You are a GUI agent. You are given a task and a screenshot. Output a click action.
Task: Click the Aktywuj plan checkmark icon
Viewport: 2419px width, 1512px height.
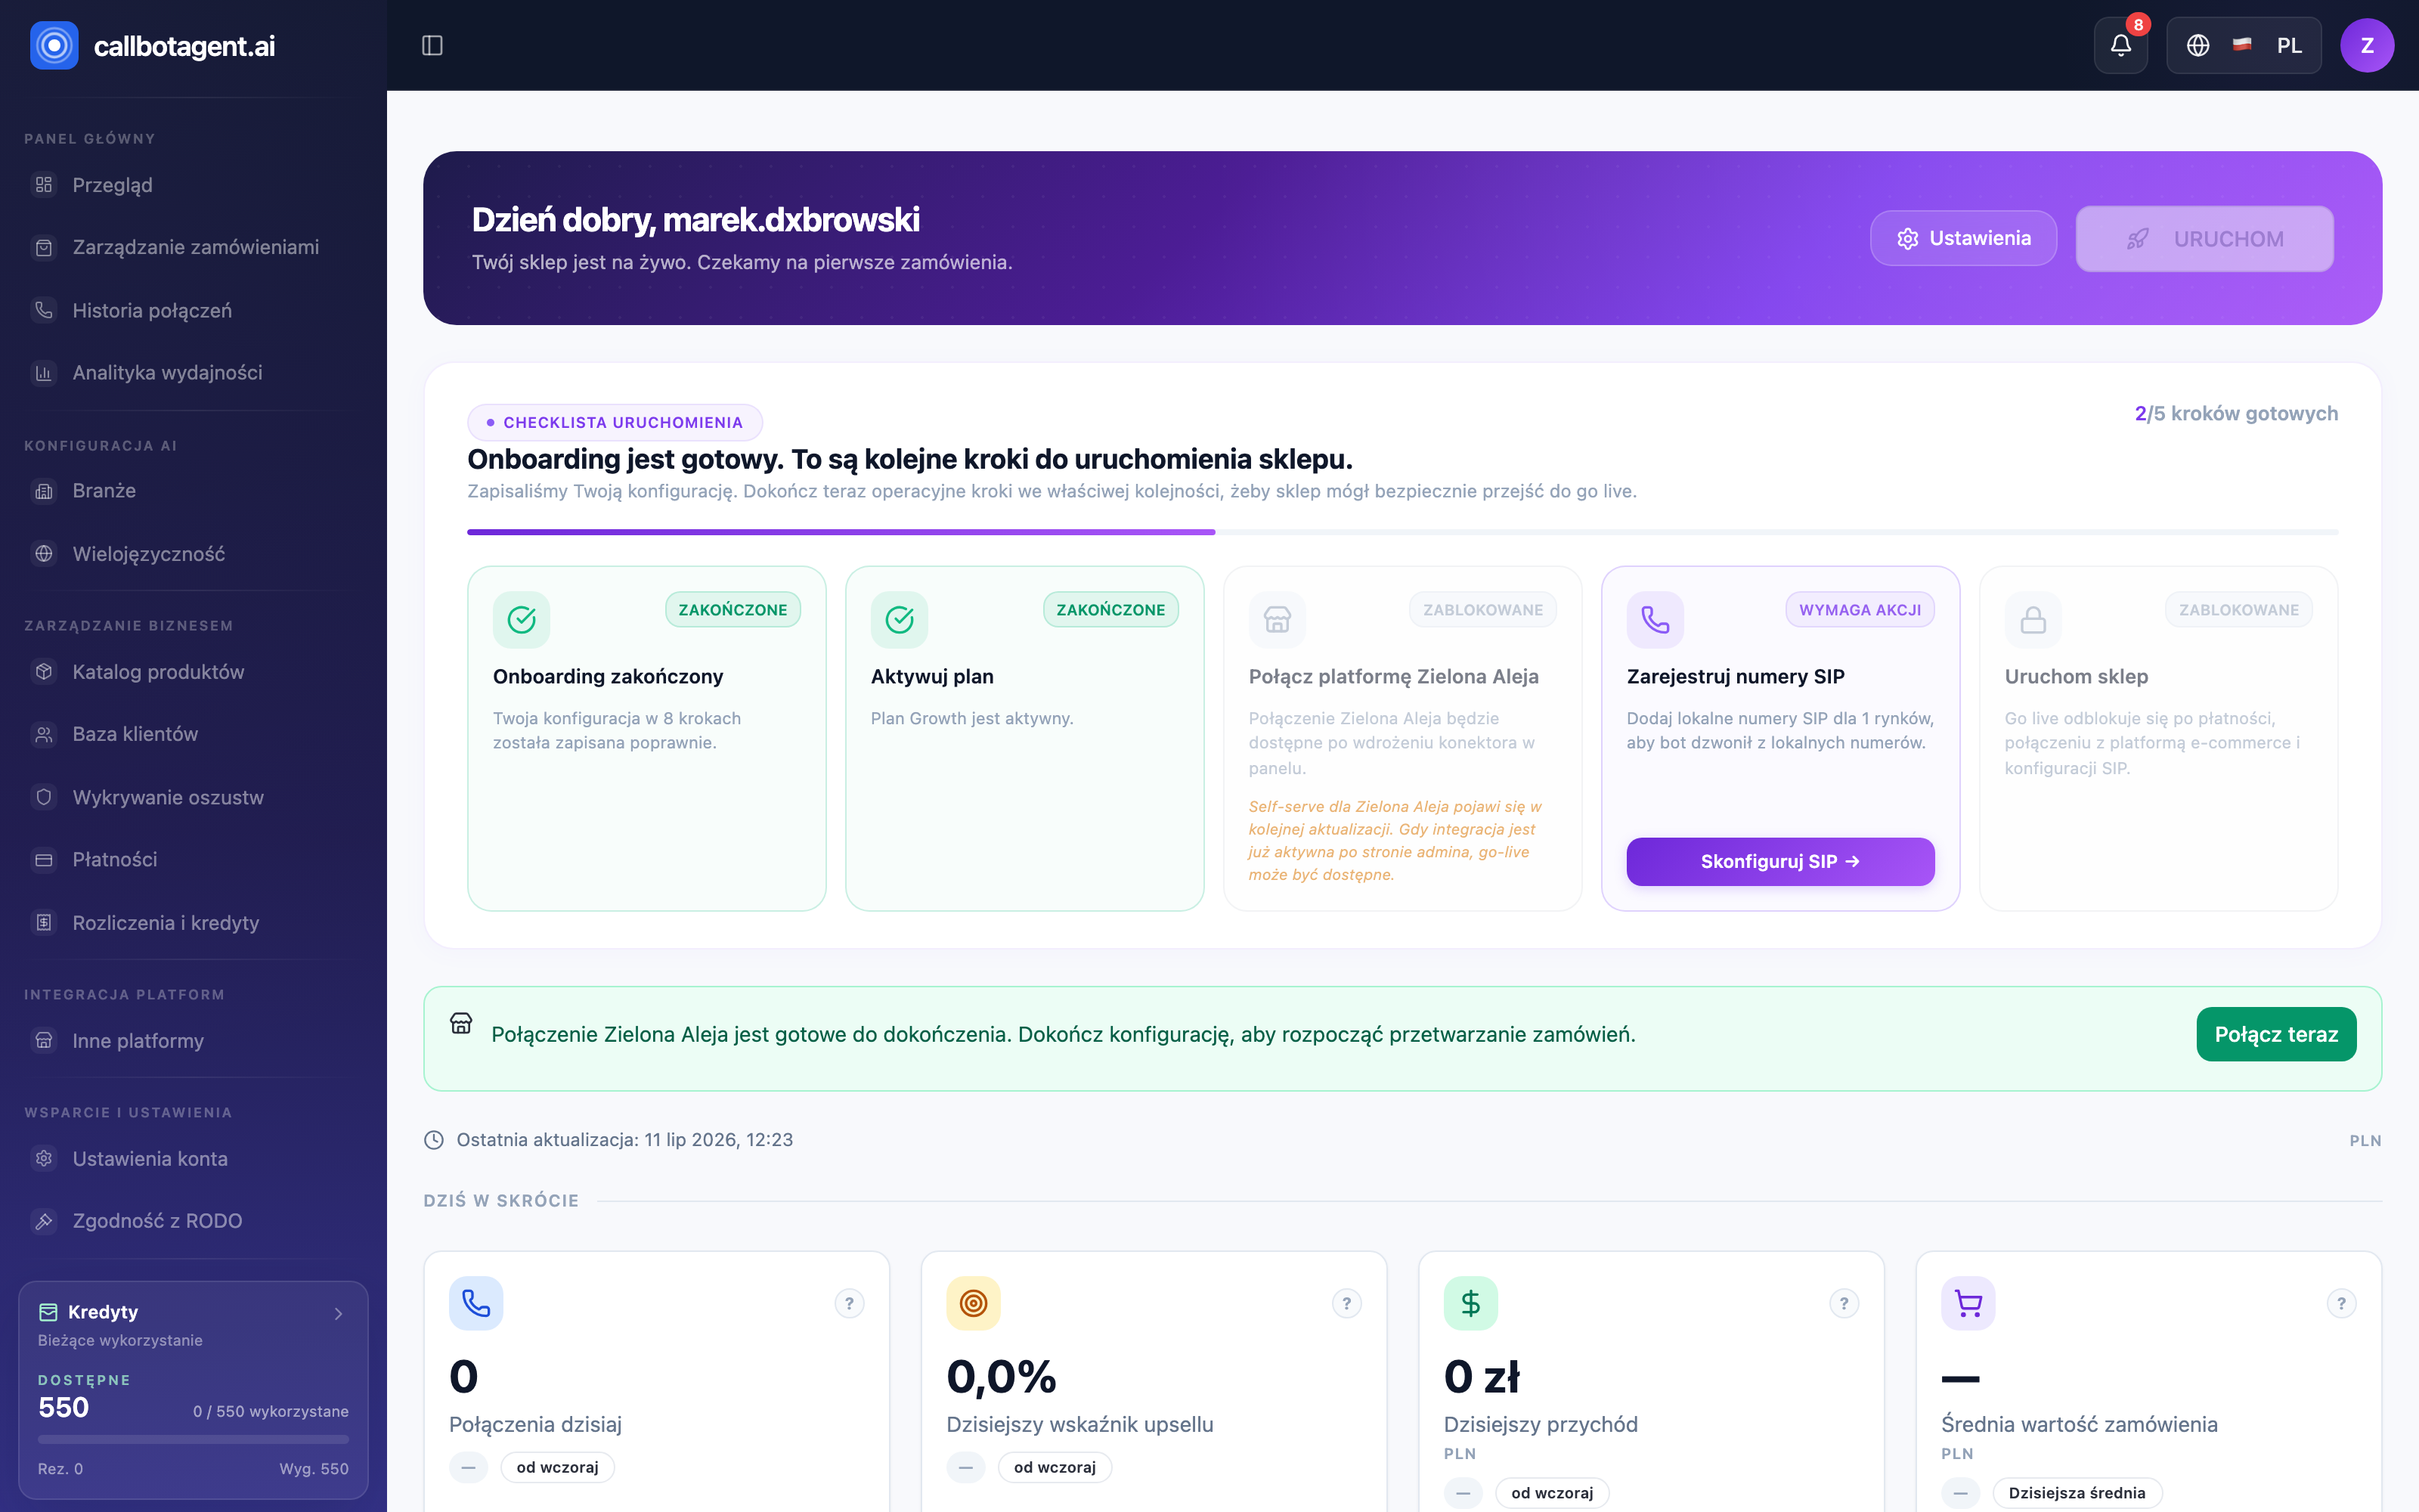click(900, 620)
